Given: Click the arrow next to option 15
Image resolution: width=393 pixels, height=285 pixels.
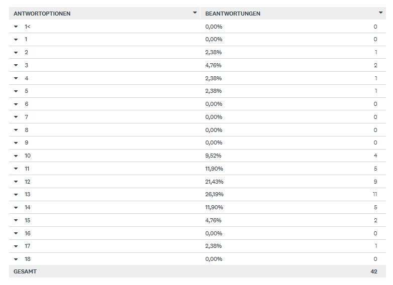Looking at the screenshot, I should click(16, 221).
